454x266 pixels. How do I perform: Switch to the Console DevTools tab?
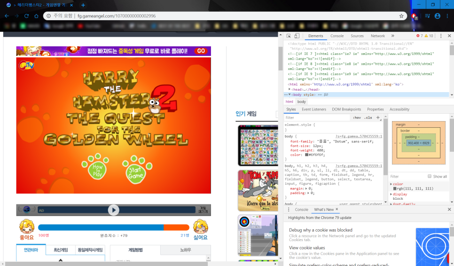[337, 36]
